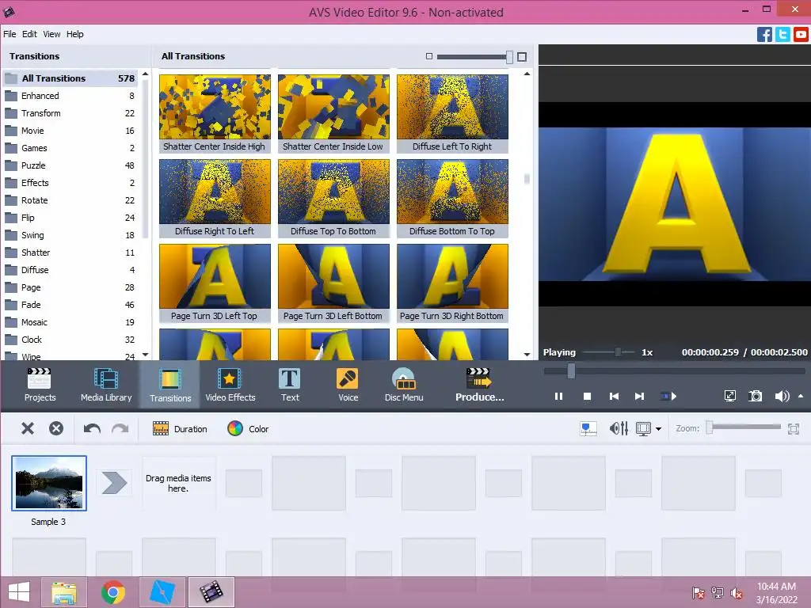
Task: Open the Windows Start button
Action: 19,592
